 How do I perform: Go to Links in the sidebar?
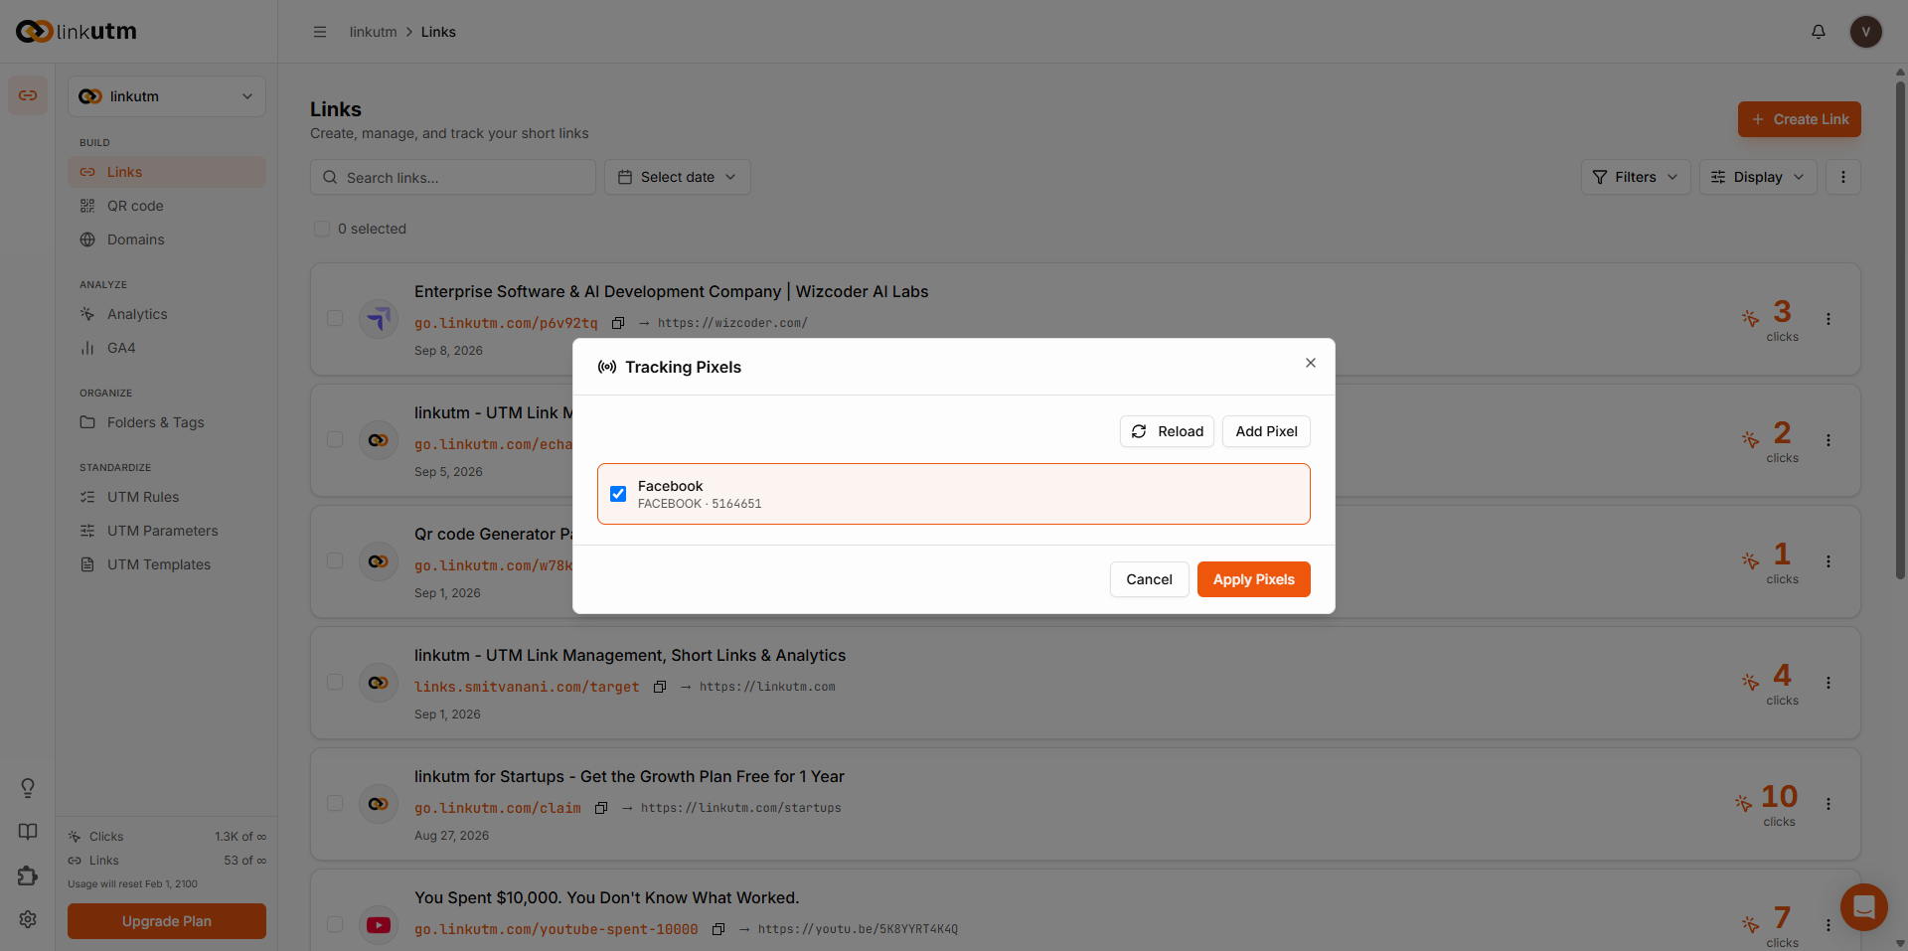coord(167,172)
